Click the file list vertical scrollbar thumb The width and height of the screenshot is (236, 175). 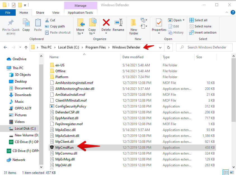point(233,90)
